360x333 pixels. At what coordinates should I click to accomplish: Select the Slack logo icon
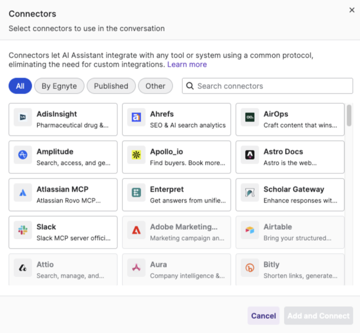point(23,230)
